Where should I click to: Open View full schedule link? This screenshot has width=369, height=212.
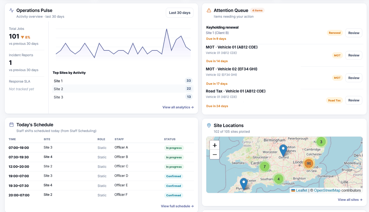pos(177,206)
